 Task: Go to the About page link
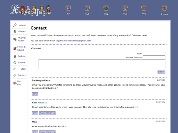pyautogui.click(x=22, y=25)
